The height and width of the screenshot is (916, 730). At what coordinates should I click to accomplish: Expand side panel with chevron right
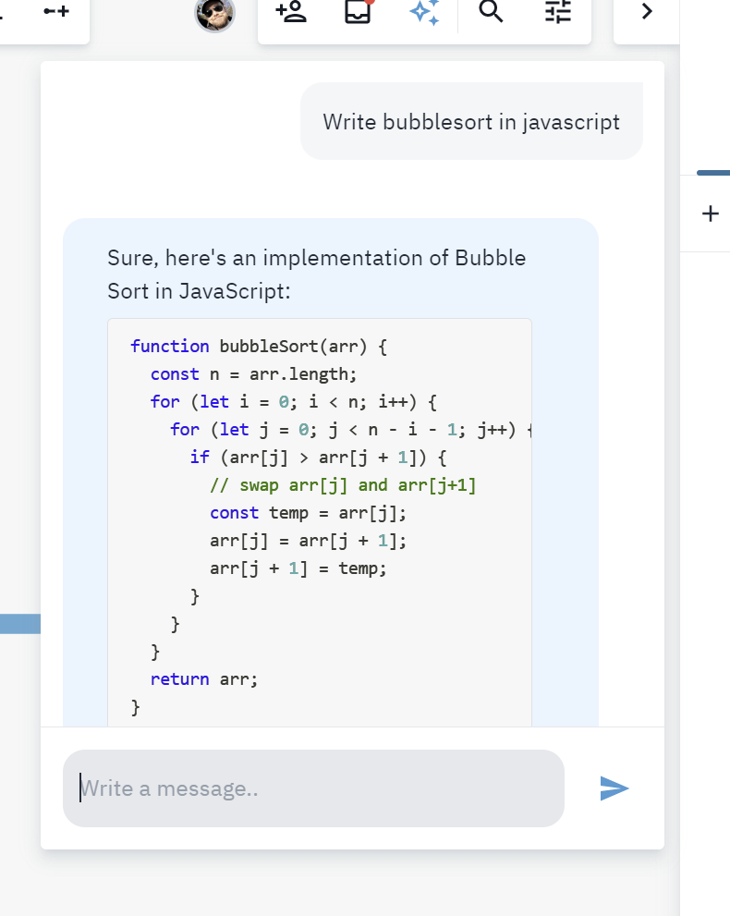click(x=647, y=11)
